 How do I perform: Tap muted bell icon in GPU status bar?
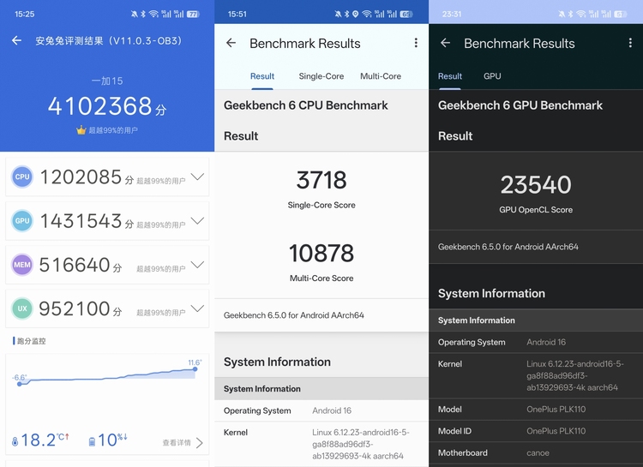point(562,14)
